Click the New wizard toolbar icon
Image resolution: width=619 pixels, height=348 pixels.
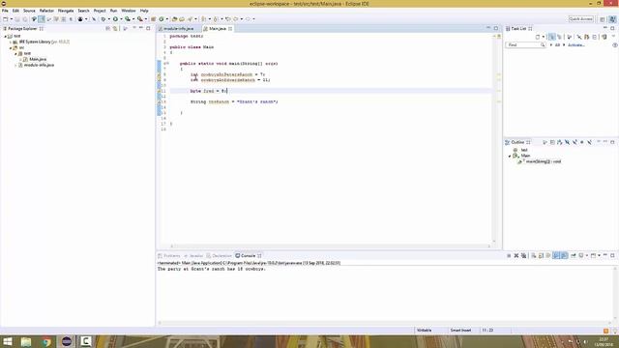(5, 19)
